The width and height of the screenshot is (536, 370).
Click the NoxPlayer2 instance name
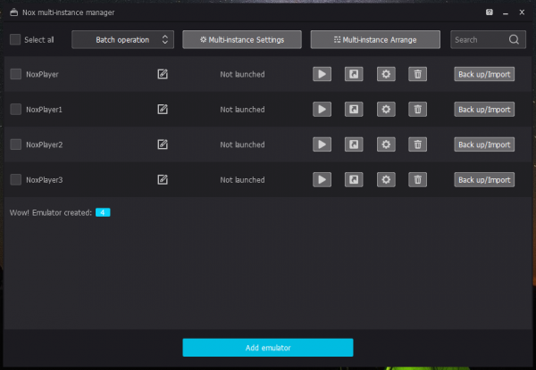pyautogui.click(x=45, y=144)
